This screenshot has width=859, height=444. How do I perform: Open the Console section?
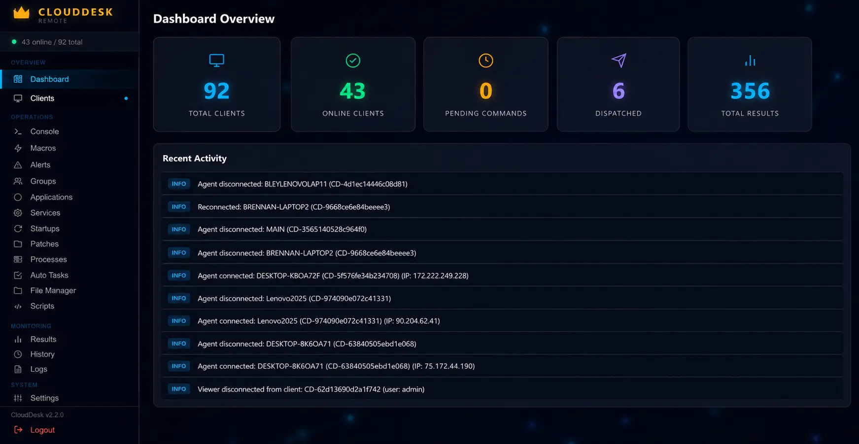point(69,131)
